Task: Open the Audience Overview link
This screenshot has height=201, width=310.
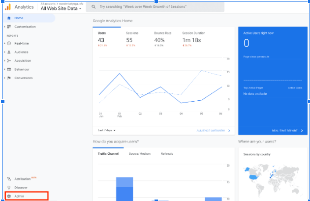Action: pyautogui.click(x=212, y=131)
